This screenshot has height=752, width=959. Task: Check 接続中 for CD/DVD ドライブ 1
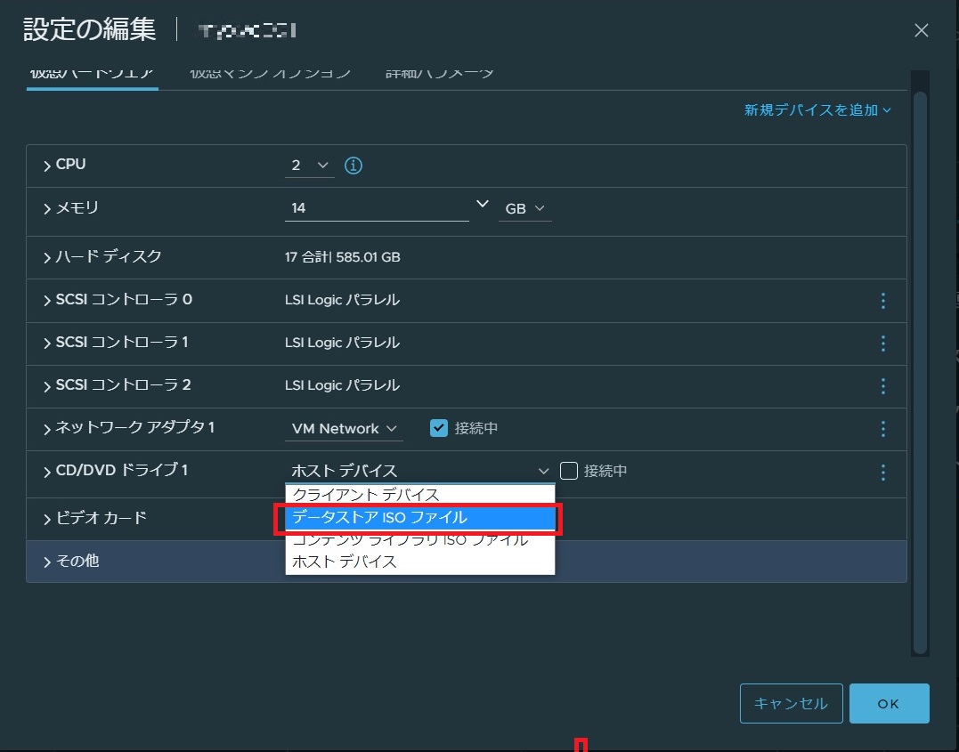coord(569,471)
